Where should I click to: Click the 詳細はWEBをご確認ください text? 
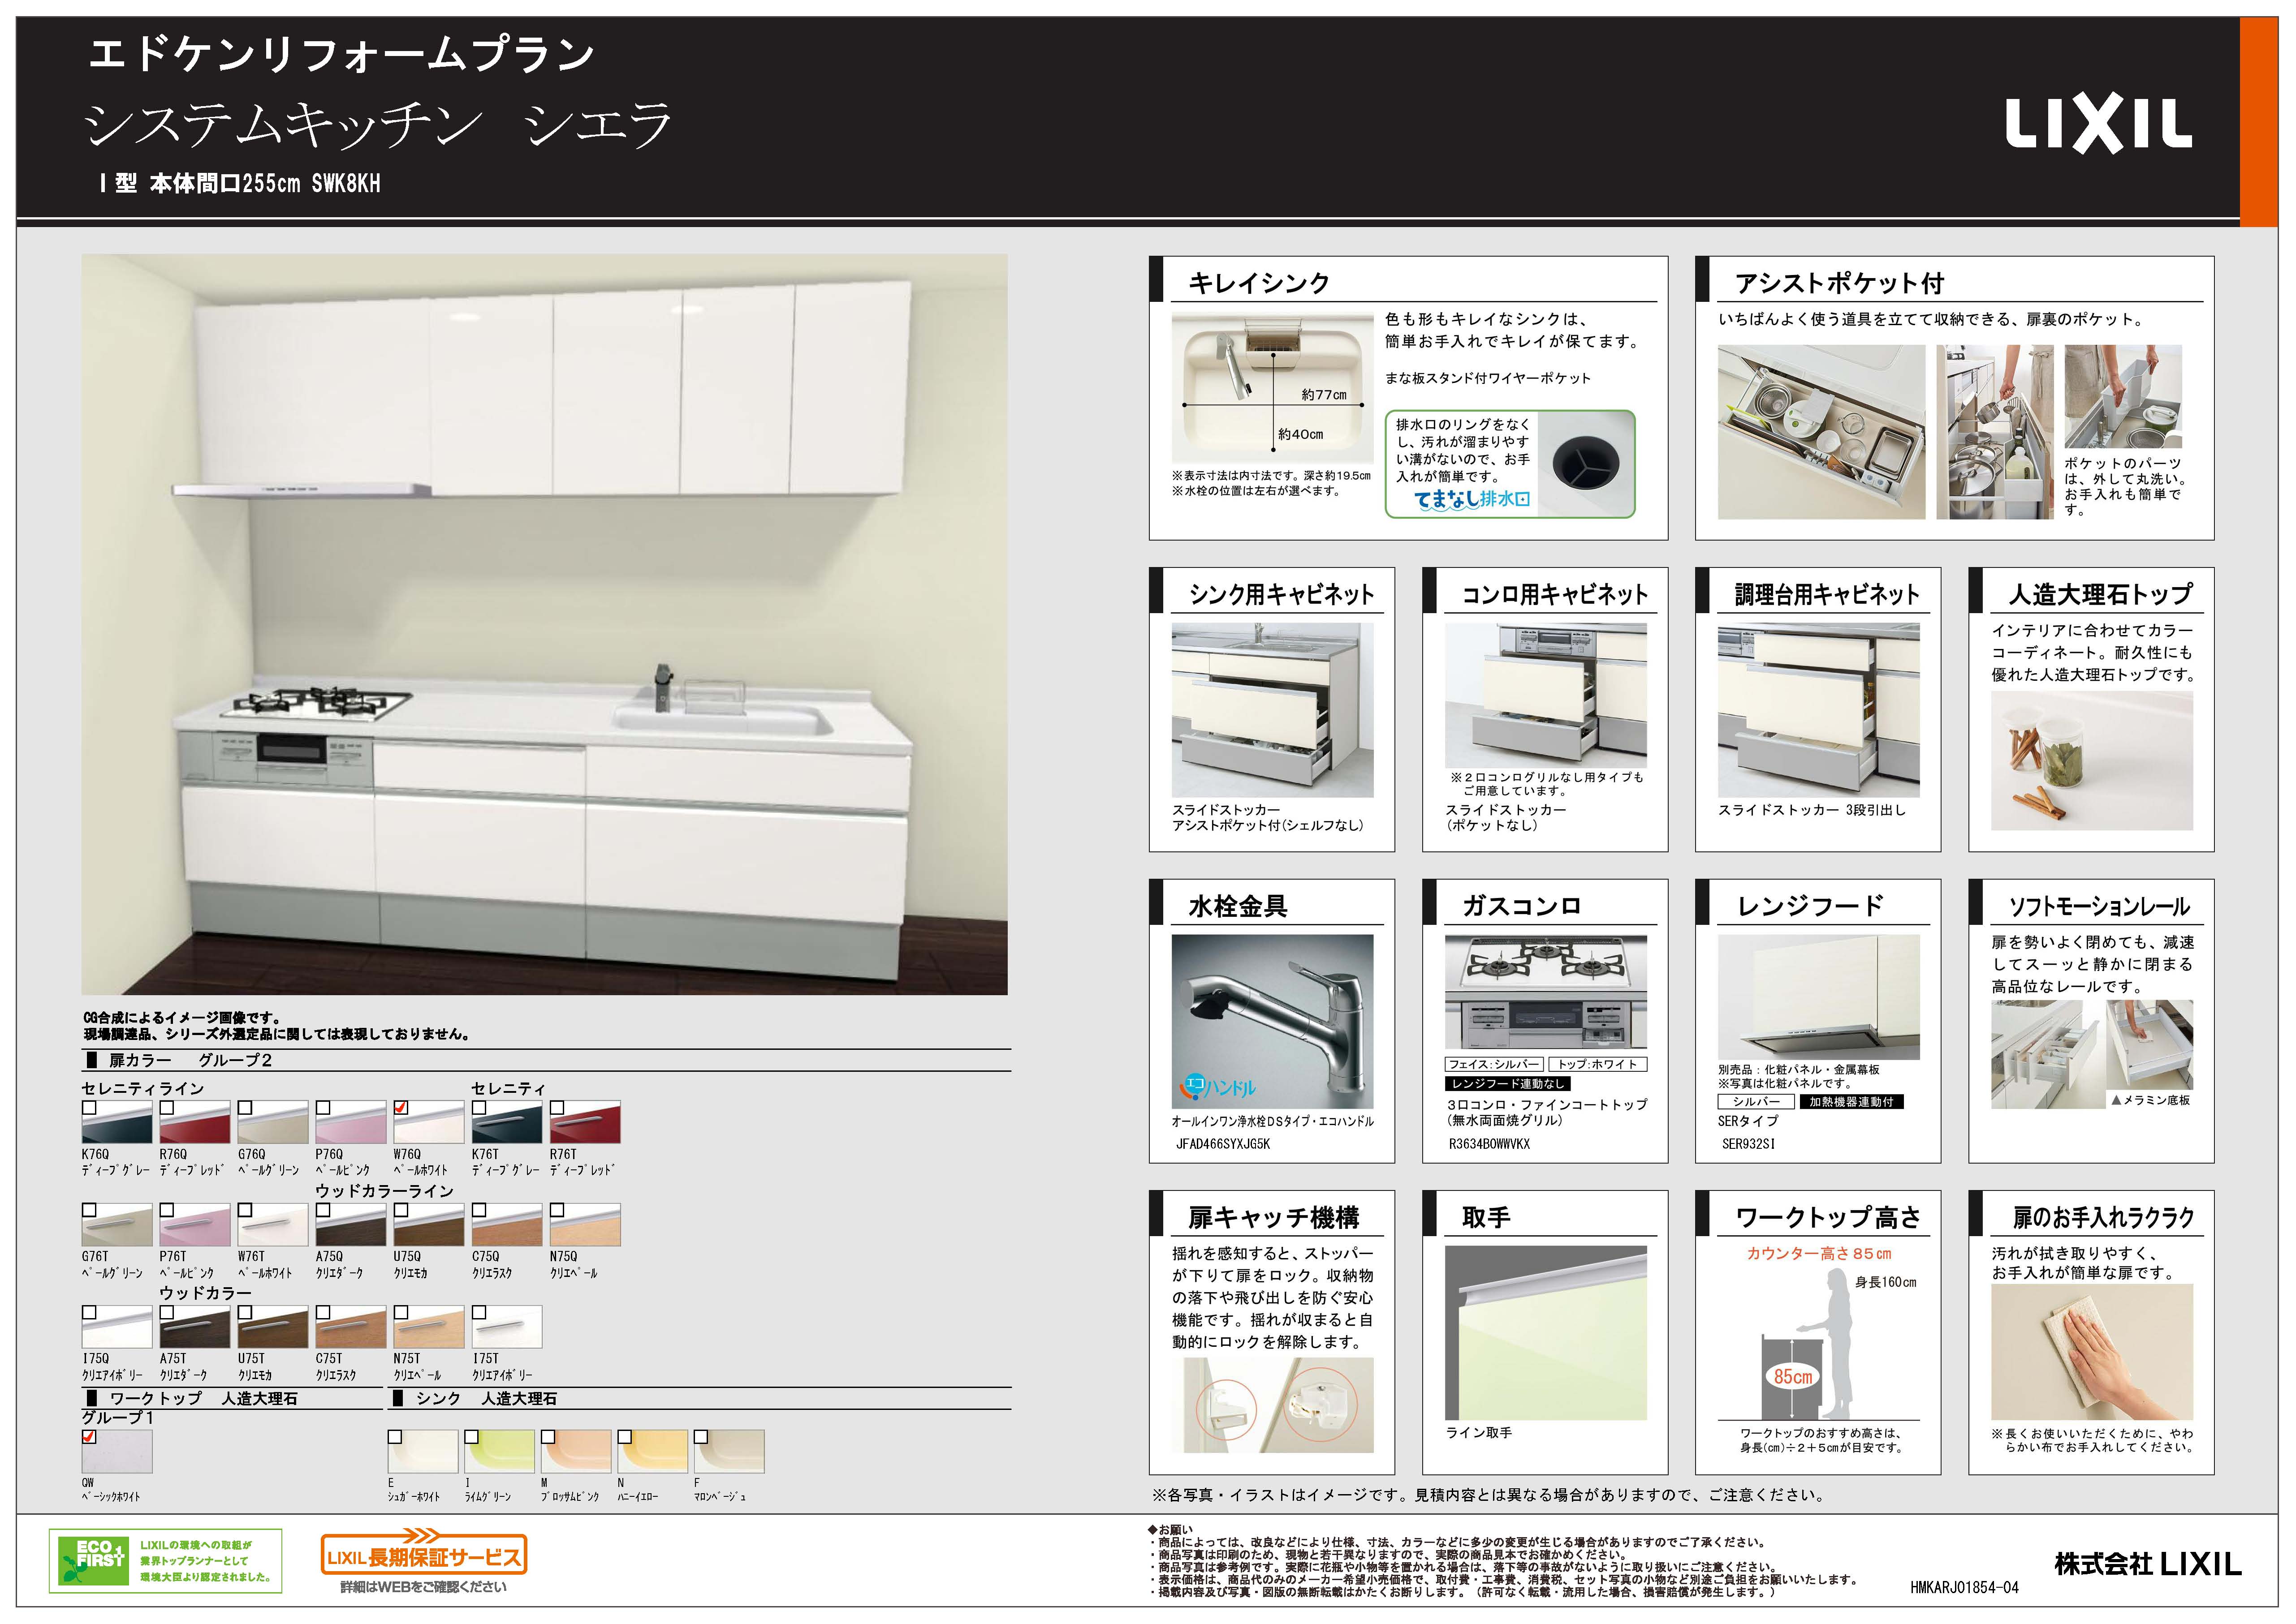point(423,1587)
